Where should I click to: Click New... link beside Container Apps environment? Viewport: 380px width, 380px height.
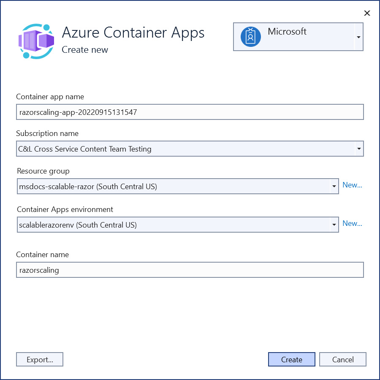click(352, 223)
